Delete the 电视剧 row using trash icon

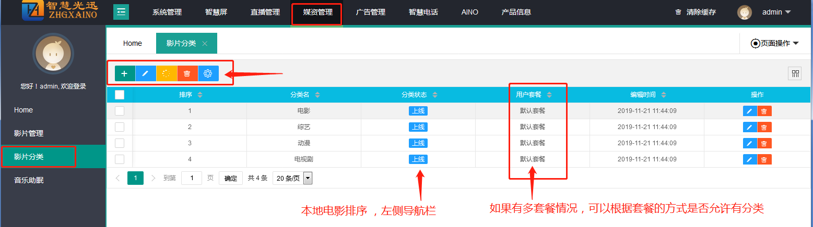764,159
